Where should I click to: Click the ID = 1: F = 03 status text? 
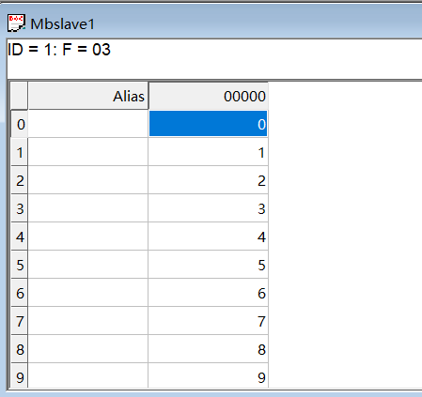59,50
